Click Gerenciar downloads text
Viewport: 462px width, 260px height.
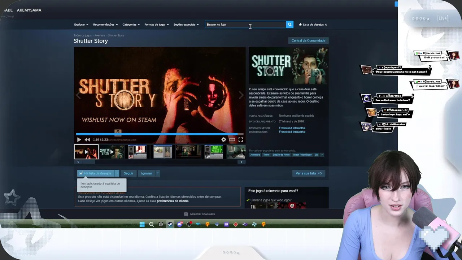coord(202,214)
